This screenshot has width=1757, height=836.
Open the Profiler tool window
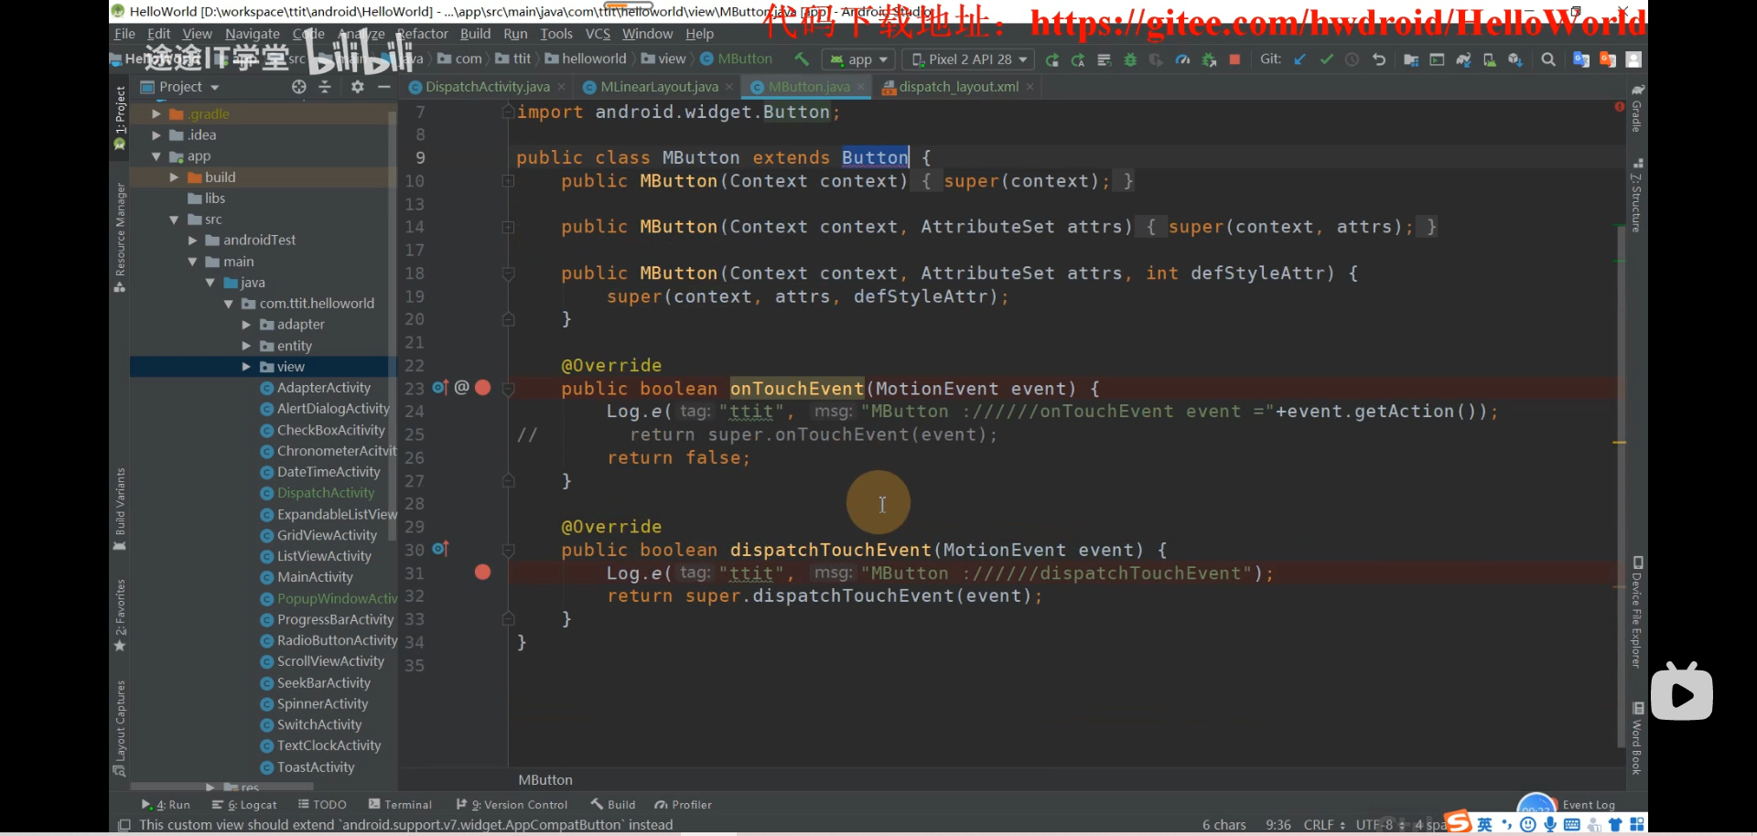pos(683,805)
